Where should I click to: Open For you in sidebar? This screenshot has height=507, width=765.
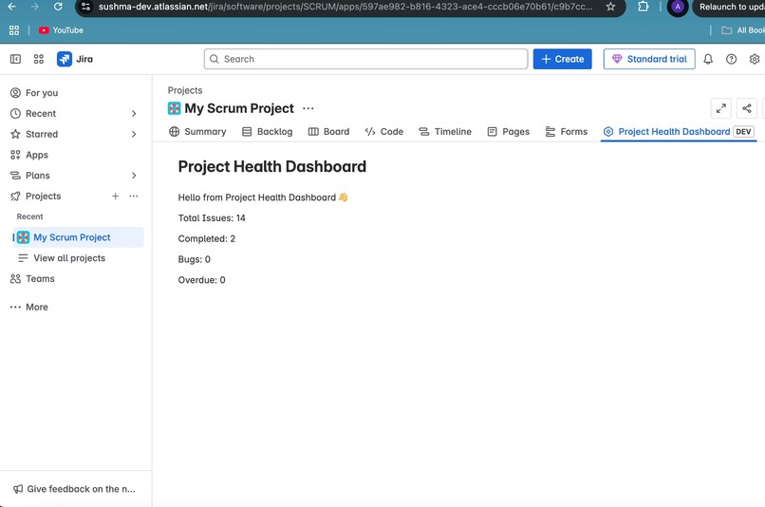[x=76, y=93]
